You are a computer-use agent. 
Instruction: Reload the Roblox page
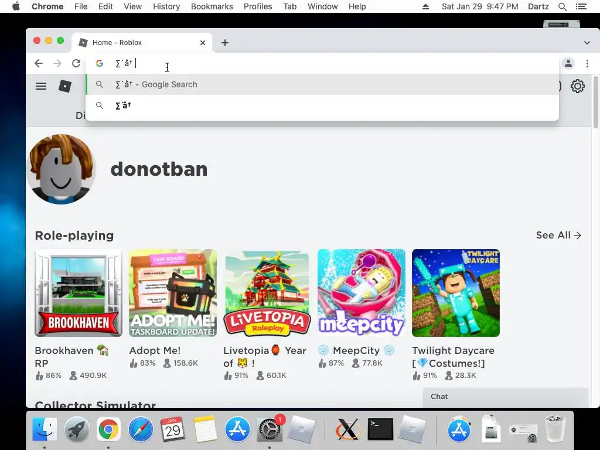click(76, 63)
